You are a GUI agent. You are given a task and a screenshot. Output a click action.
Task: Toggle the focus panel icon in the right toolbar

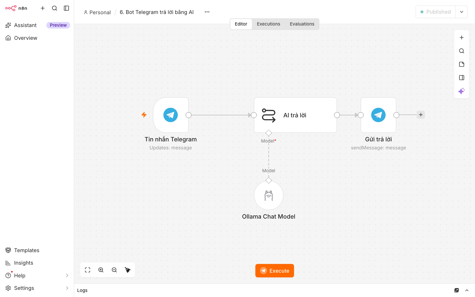(462, 78)
